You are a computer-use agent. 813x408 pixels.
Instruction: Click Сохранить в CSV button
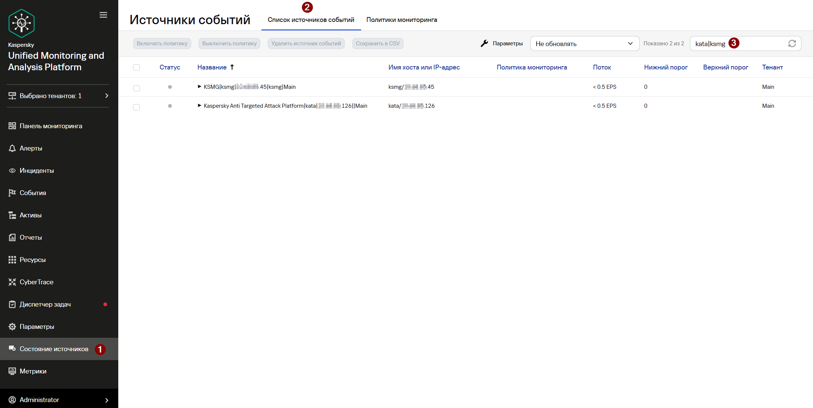click(x=378, y=43)
